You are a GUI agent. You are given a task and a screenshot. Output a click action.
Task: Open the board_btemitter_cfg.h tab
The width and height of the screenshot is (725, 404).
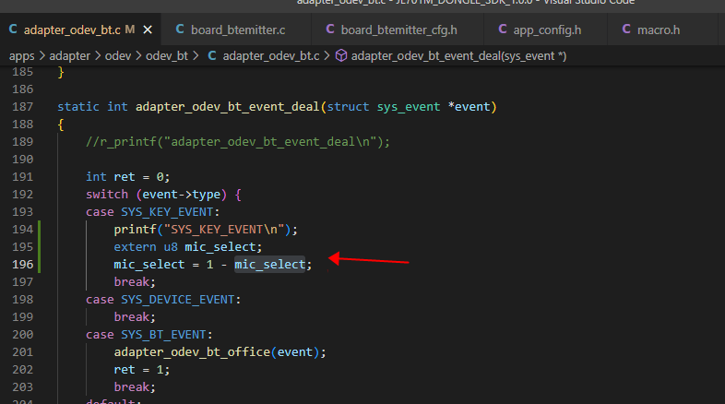coord(398,30)
